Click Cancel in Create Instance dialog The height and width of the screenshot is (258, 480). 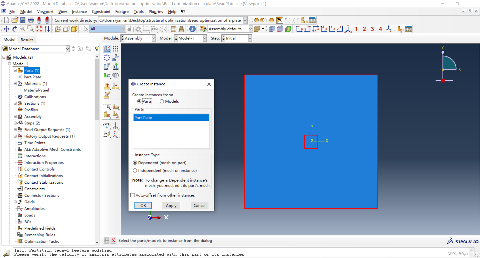click(199, 205)
